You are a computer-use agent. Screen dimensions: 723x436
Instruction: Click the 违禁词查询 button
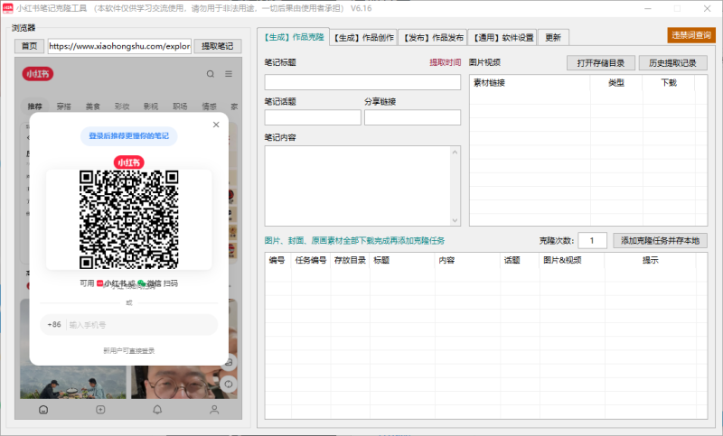[x=690, y=35]
